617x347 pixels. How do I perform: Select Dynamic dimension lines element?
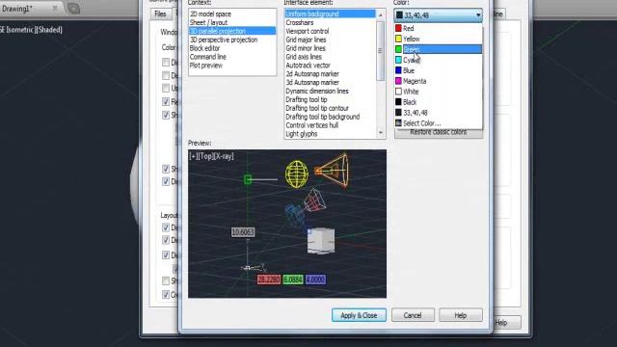point(330,91)
